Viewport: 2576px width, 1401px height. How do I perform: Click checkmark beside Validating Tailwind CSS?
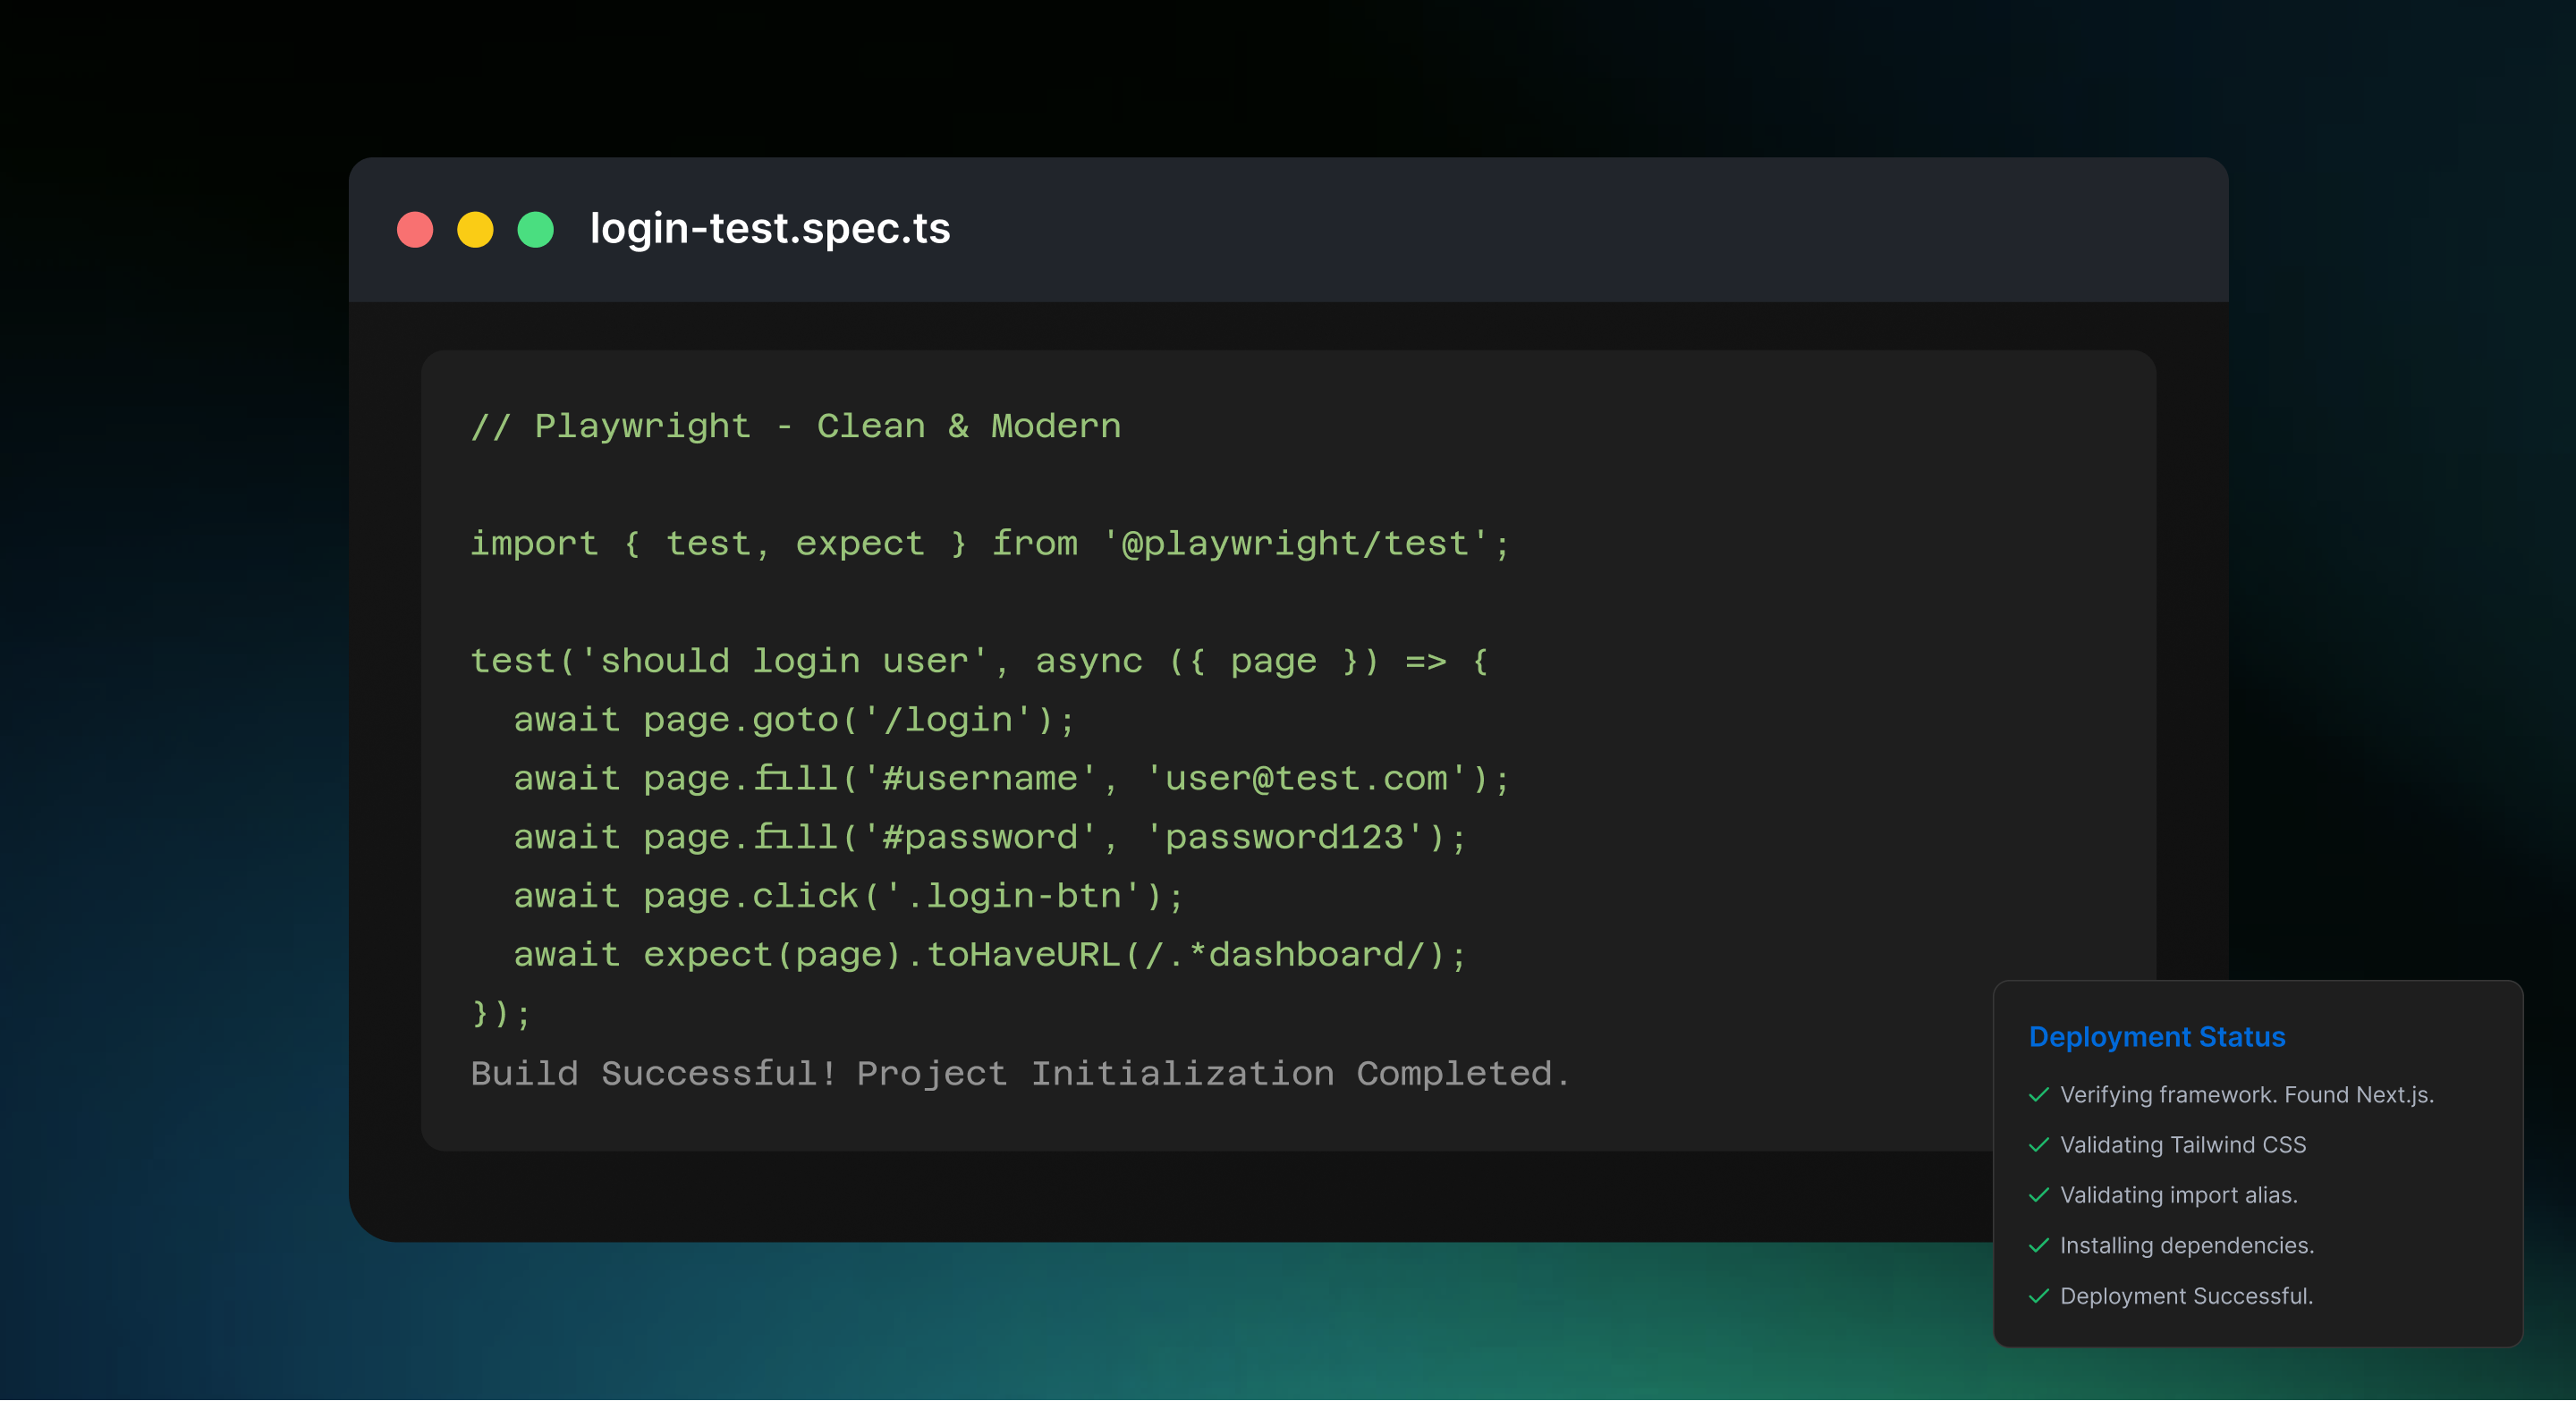click(x=2038, y=1144)
